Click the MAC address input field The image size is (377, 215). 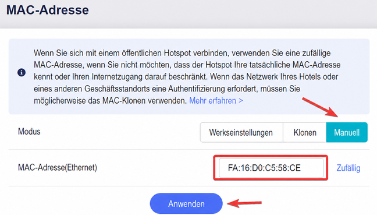tap(271, 168)
